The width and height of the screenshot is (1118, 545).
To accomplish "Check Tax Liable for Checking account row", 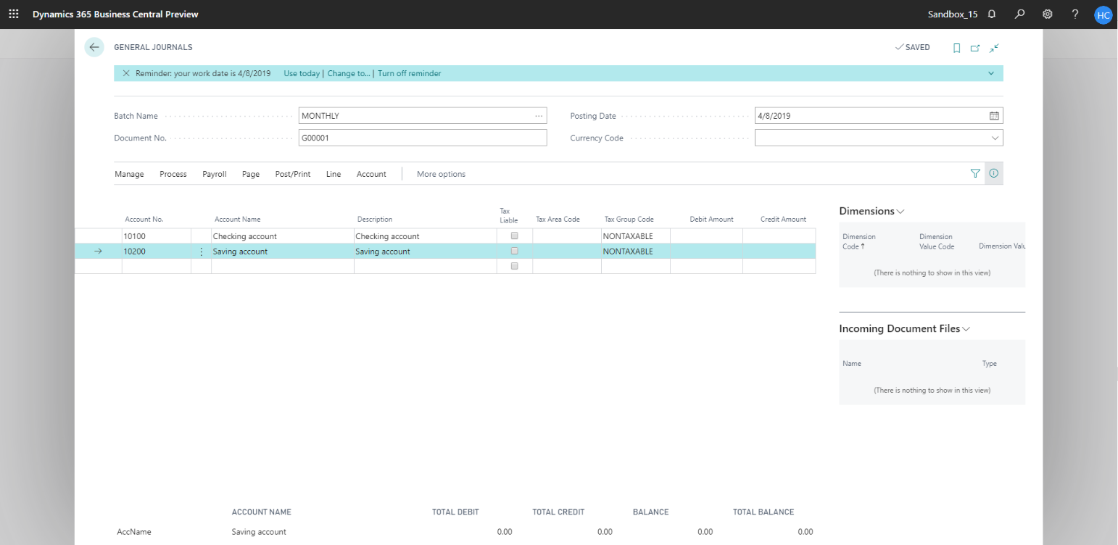I will [515, 236].
